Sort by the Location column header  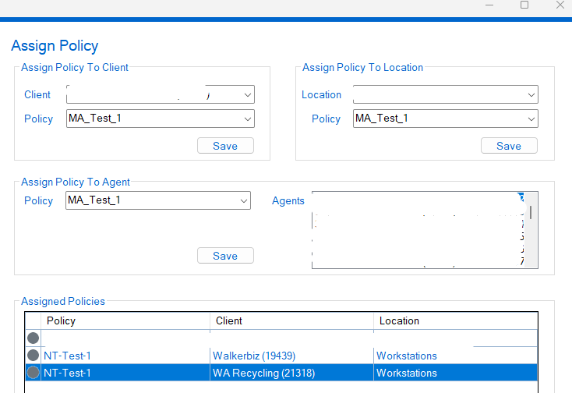point(454,321)
